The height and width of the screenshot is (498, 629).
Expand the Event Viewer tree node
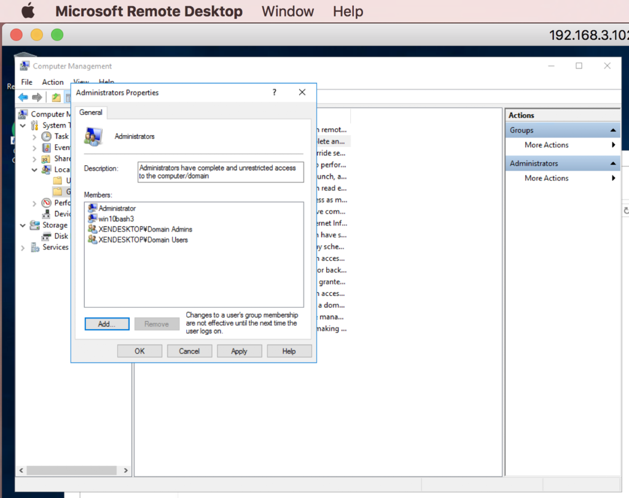(x=34, y=148)
